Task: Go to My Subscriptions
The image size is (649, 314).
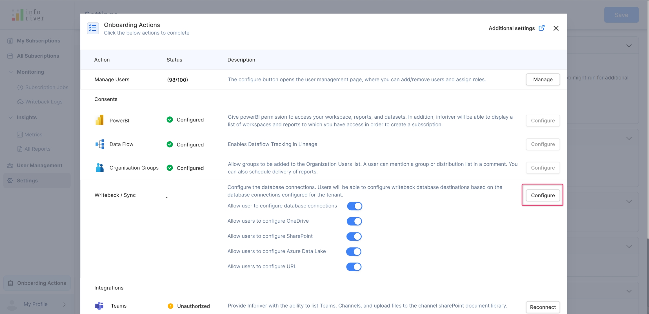Action: pos(38,40)
